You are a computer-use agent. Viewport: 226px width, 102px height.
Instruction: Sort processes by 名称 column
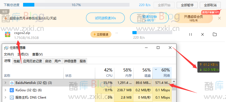(x=33, y=73)
